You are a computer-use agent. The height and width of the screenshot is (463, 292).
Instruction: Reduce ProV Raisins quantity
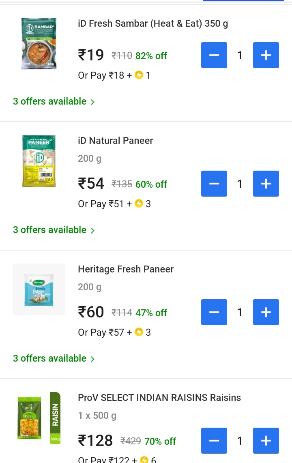click(214, 441)
